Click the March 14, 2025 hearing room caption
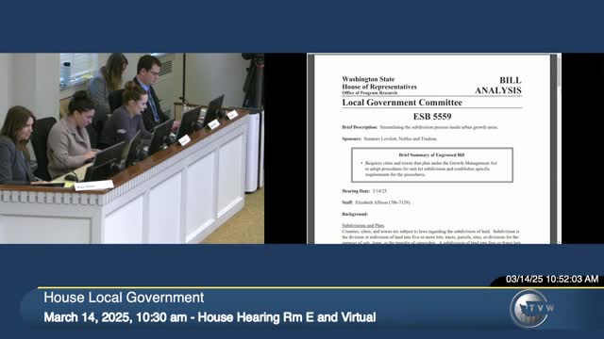The image size is (604, 339). coord(210,317)
